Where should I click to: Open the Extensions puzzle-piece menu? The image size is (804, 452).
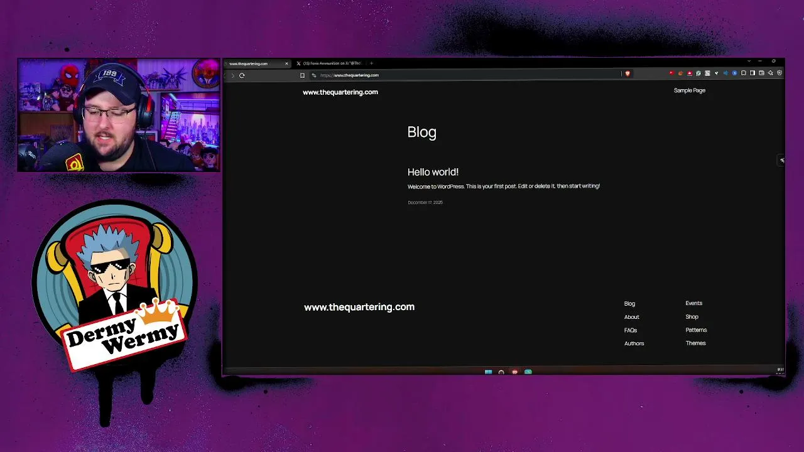744,73
